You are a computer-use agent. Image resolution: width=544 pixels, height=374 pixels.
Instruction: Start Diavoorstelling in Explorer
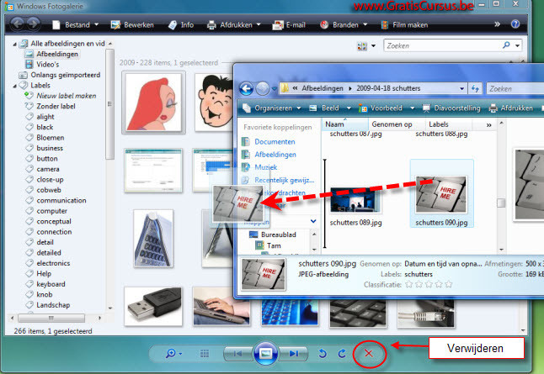pyautogui.click(x=451, y=108)
